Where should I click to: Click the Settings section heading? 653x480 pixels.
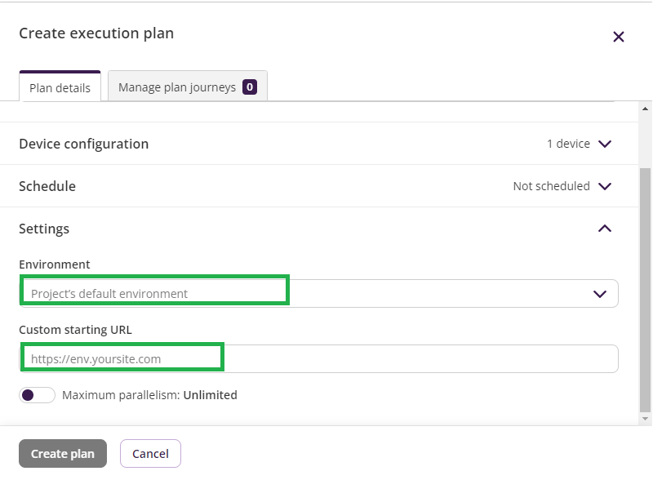(44, 229)
